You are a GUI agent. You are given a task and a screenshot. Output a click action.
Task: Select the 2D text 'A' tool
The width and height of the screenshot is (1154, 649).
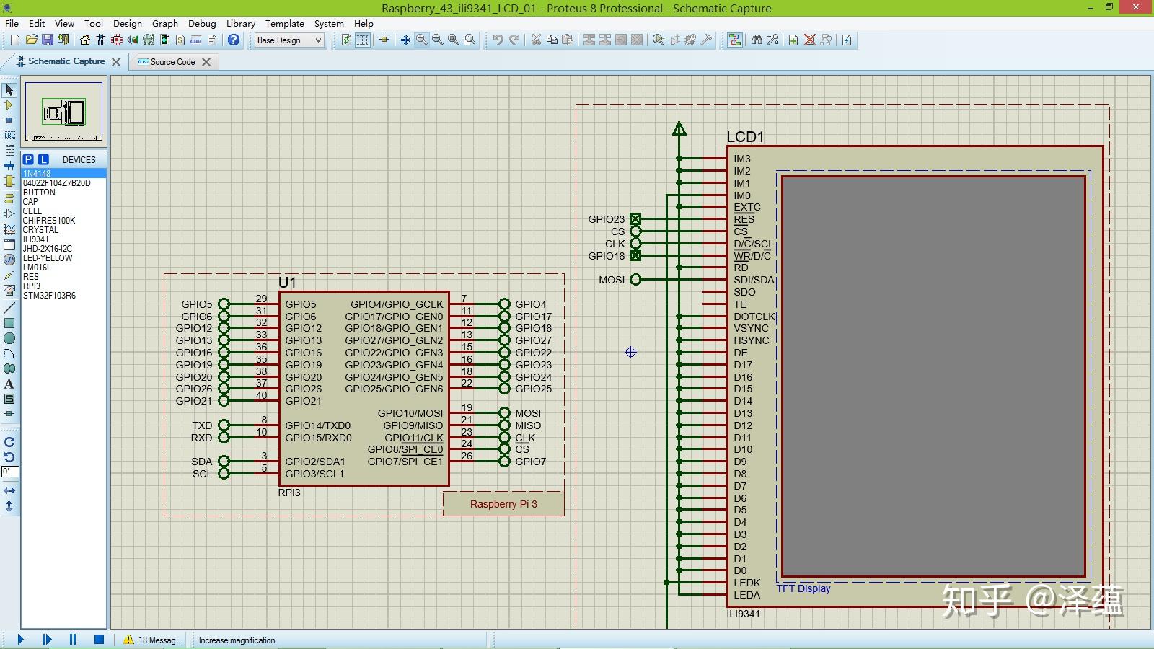point(9,384)
